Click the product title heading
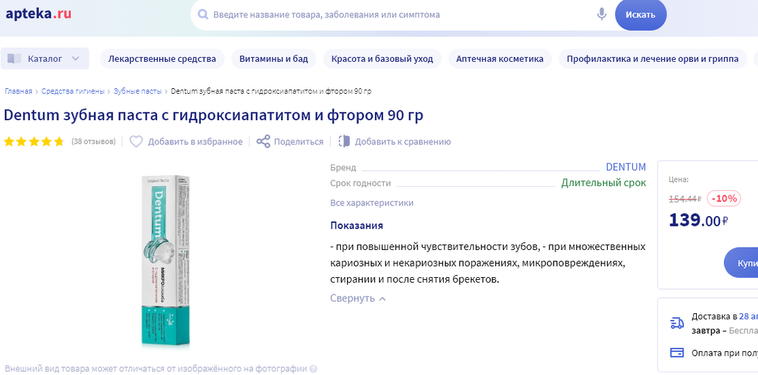 [x=213, y=116]
